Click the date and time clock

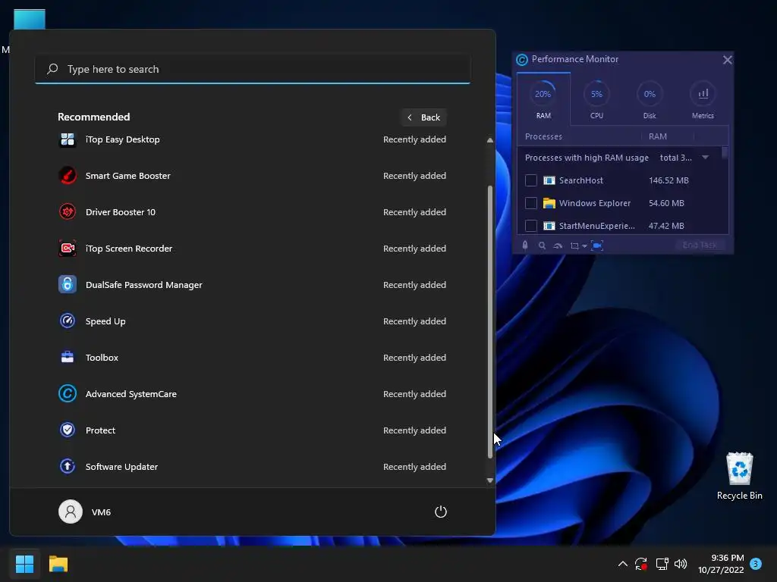click(x=721, y=564)
